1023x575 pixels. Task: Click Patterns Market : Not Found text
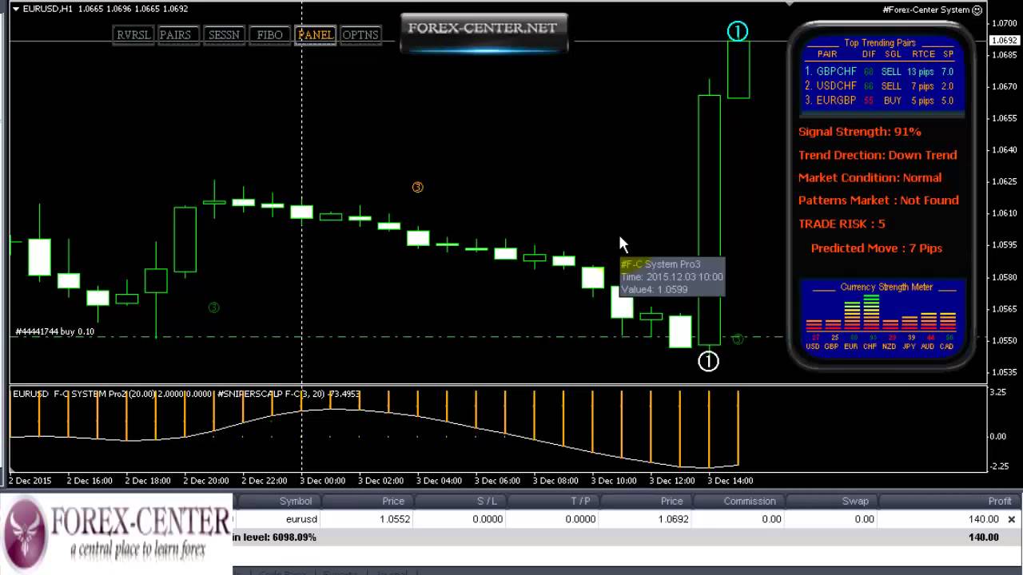(x=878, y=200)
